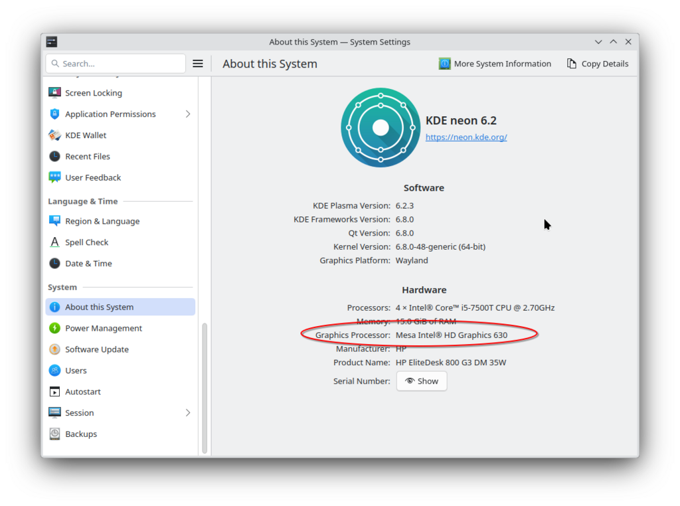This screenshot has width=680, height=506.
Task: Click the Graphics Platform value Wayland
Action: (412, 260)
